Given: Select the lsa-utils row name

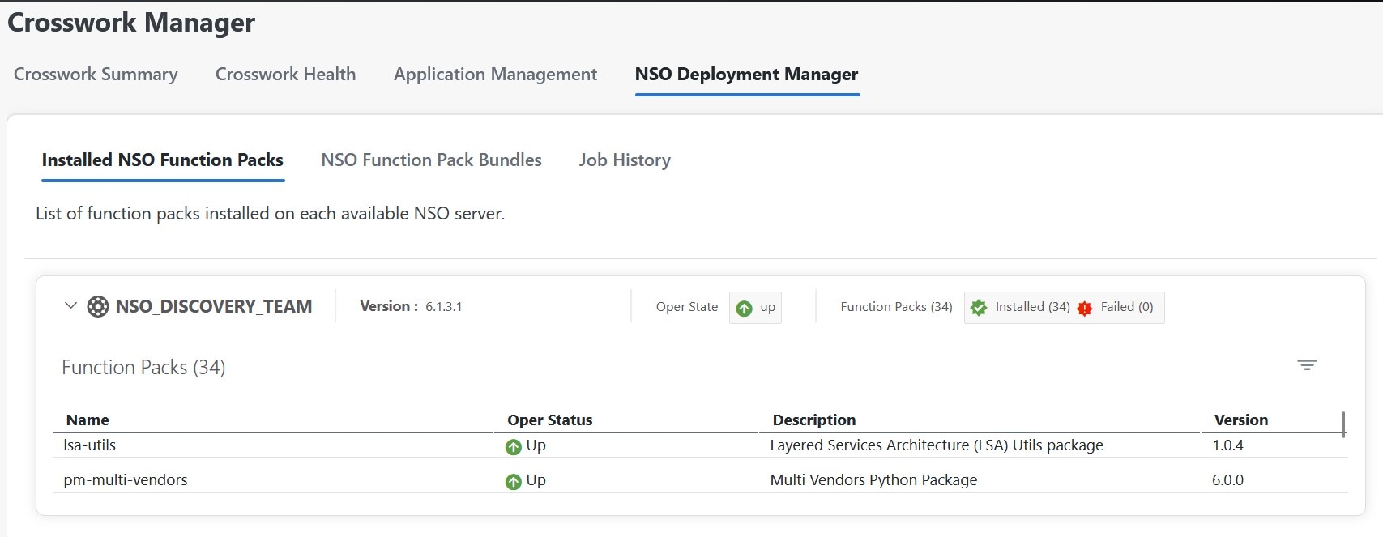Looking at the screenshot, I should coord(89,445).
